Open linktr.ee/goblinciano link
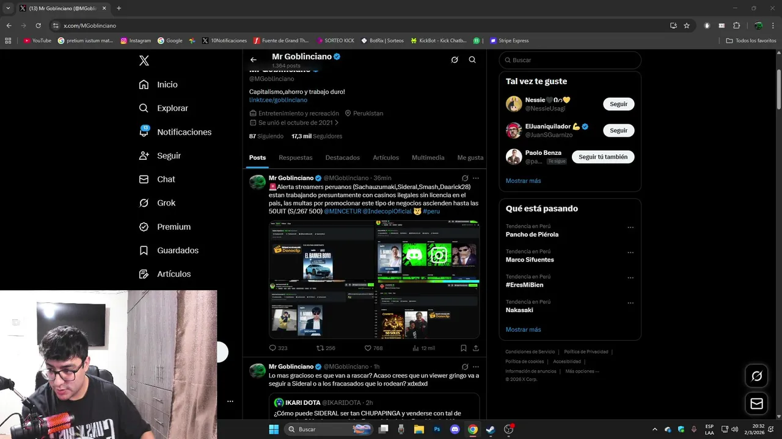 point(278,100)
